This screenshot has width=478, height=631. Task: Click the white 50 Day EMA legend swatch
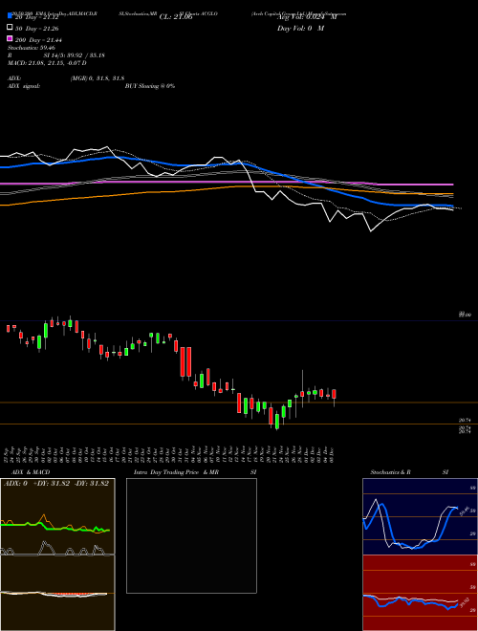(x=11, y=28)
